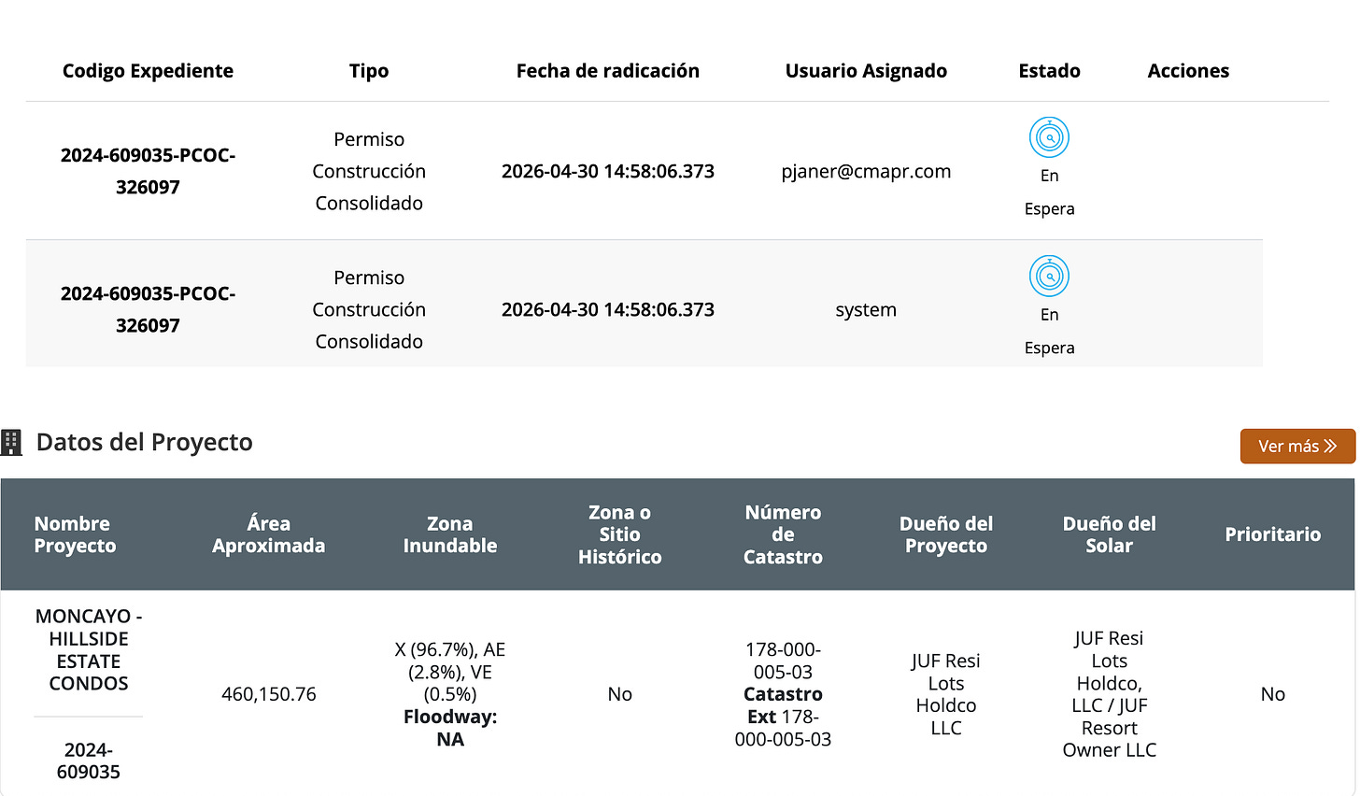Select first 2024-609035-PCOC-326097 expediente code
The height and width of the screenshot is (796, 1360).
click(x=148, y=171)
